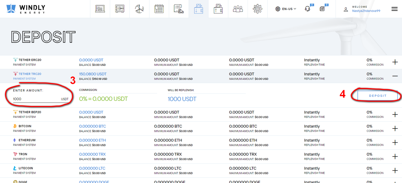
Task: Select the deposit wallet icon with down arrow
Action: point(198,9)
